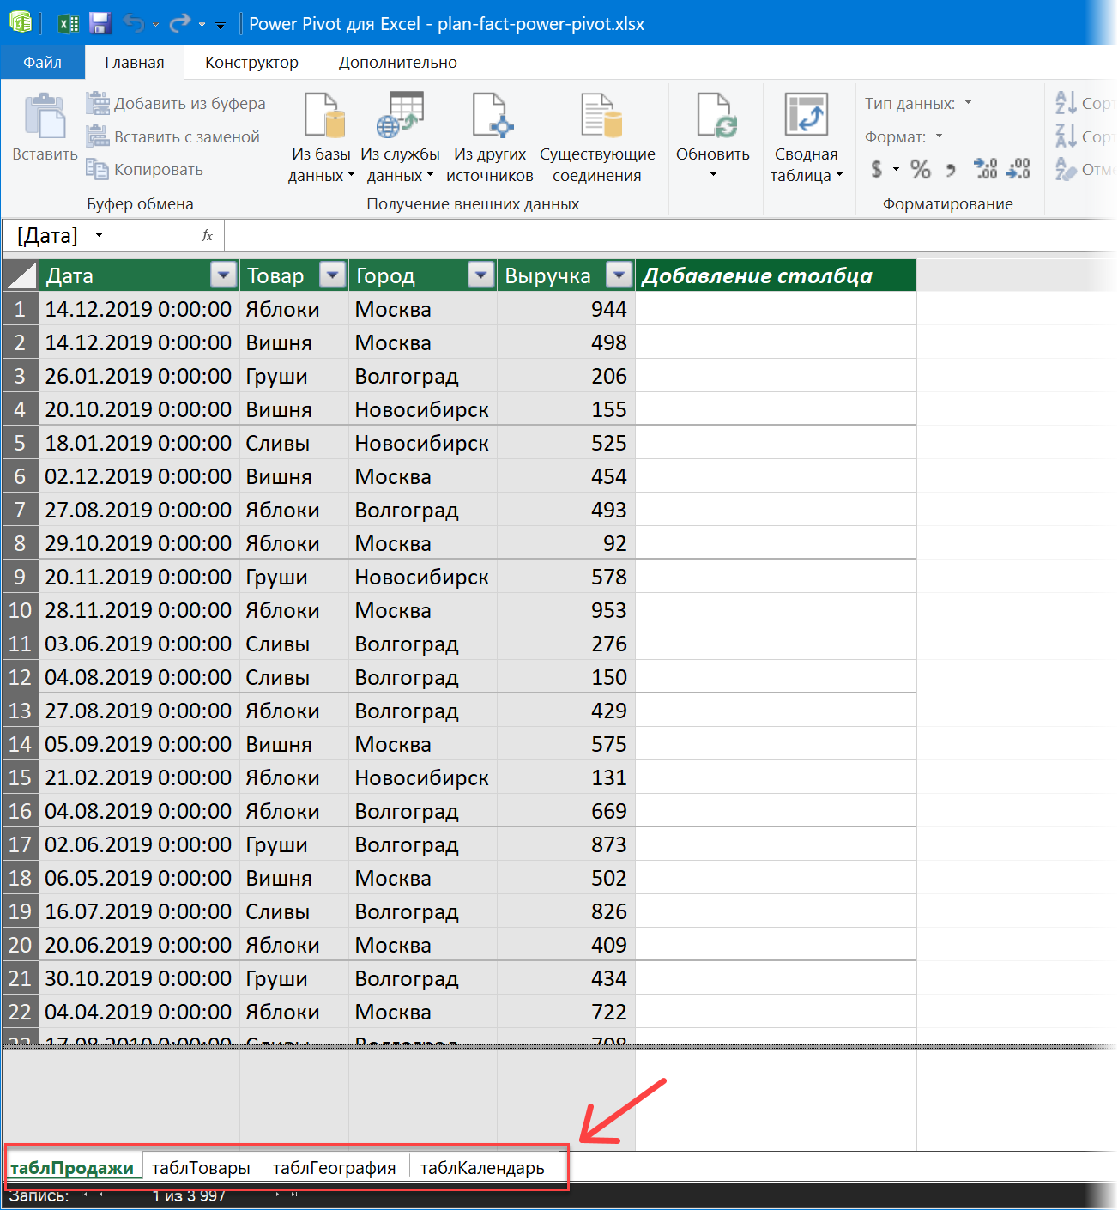1118x1210 pixels.
Task: Open the Файл tab
Action: click(43, 62)
